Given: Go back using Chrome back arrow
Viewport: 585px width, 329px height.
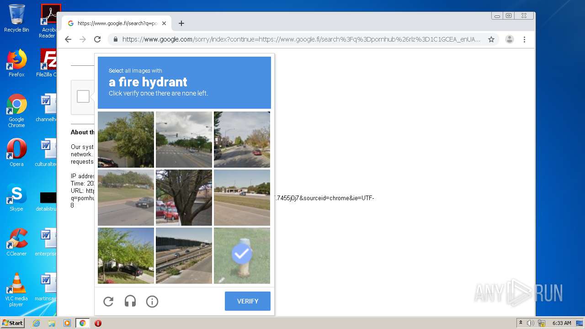Looking at the screenshot, I should (x=68, y=39).
